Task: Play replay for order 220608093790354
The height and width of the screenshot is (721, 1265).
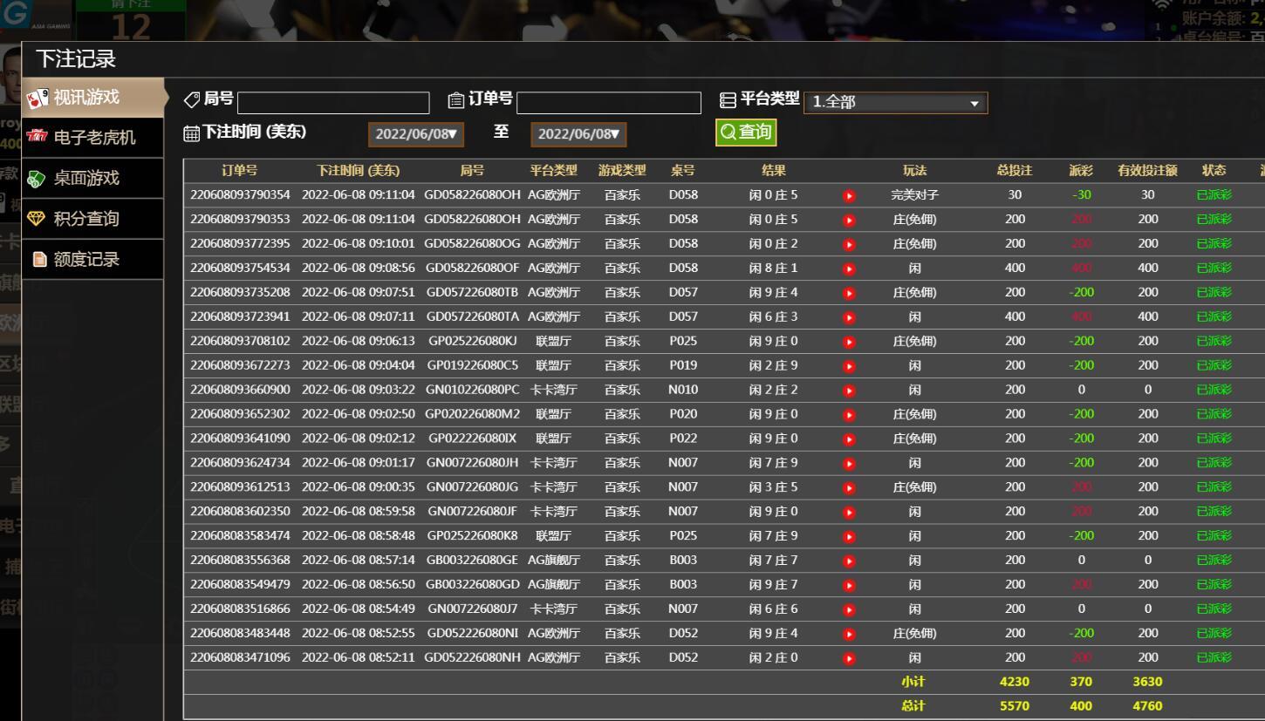Action: [849, 195]
